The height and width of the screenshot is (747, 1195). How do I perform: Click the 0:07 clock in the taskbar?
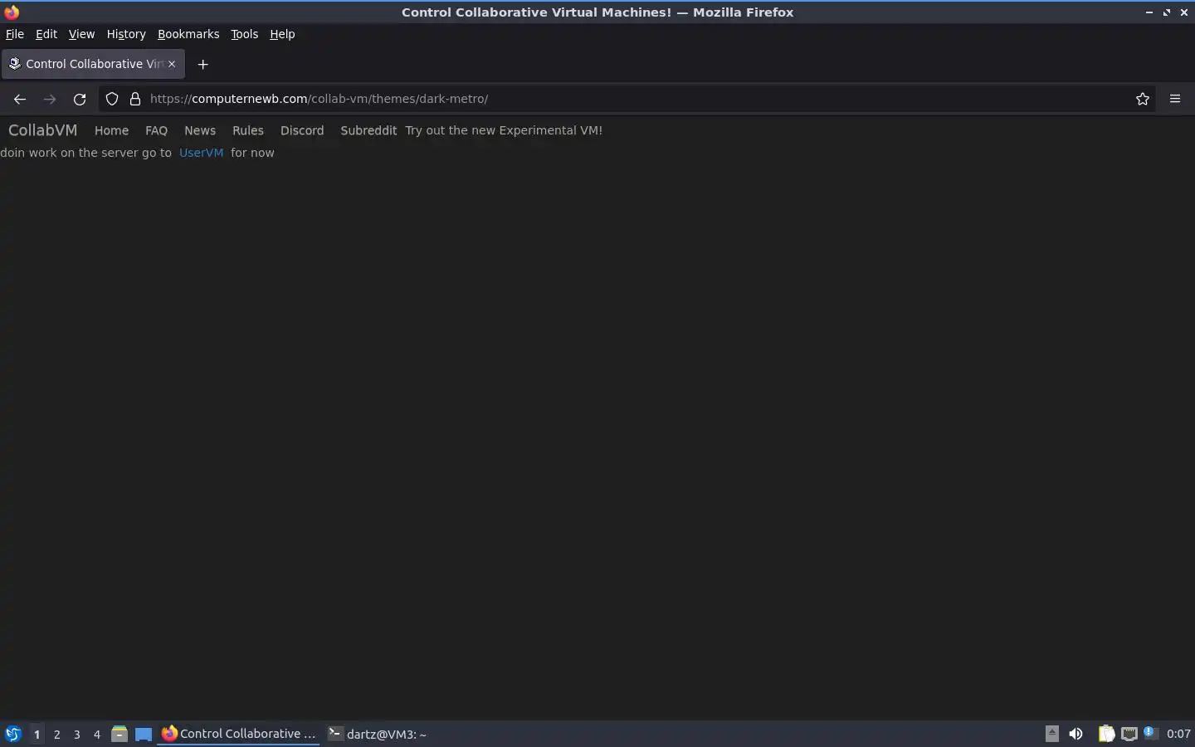coord(1178,734)
